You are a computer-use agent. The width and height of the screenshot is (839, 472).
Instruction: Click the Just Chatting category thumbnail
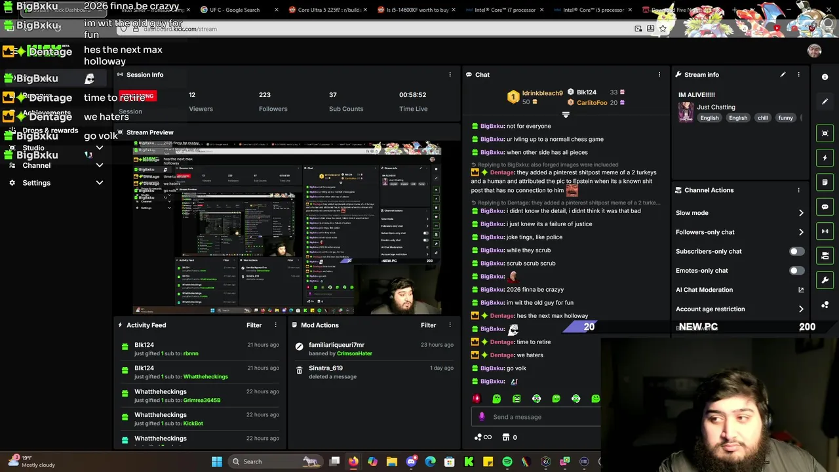[x=686, y=112]
